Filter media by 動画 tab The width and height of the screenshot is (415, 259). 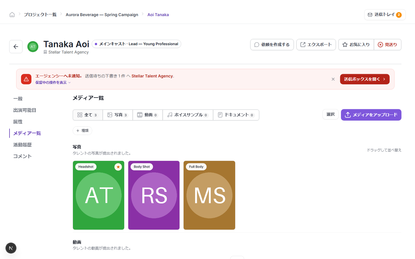[148, 115]
